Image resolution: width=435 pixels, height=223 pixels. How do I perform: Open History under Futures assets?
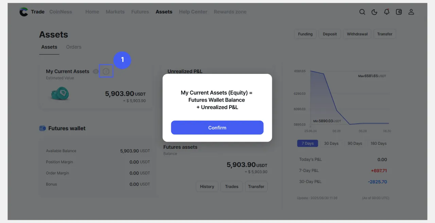207,186
